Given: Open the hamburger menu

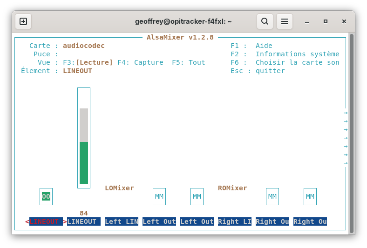Looking at the screenshot, I should tap(285, 21).
